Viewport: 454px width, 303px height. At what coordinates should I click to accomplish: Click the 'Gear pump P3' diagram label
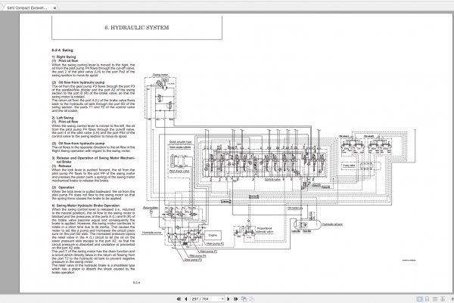point(193,260)
